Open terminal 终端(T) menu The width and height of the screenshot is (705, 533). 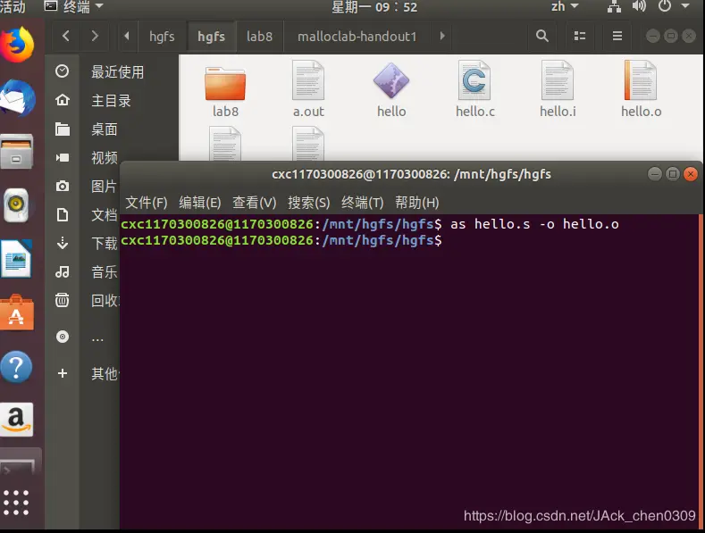point(363,203)
